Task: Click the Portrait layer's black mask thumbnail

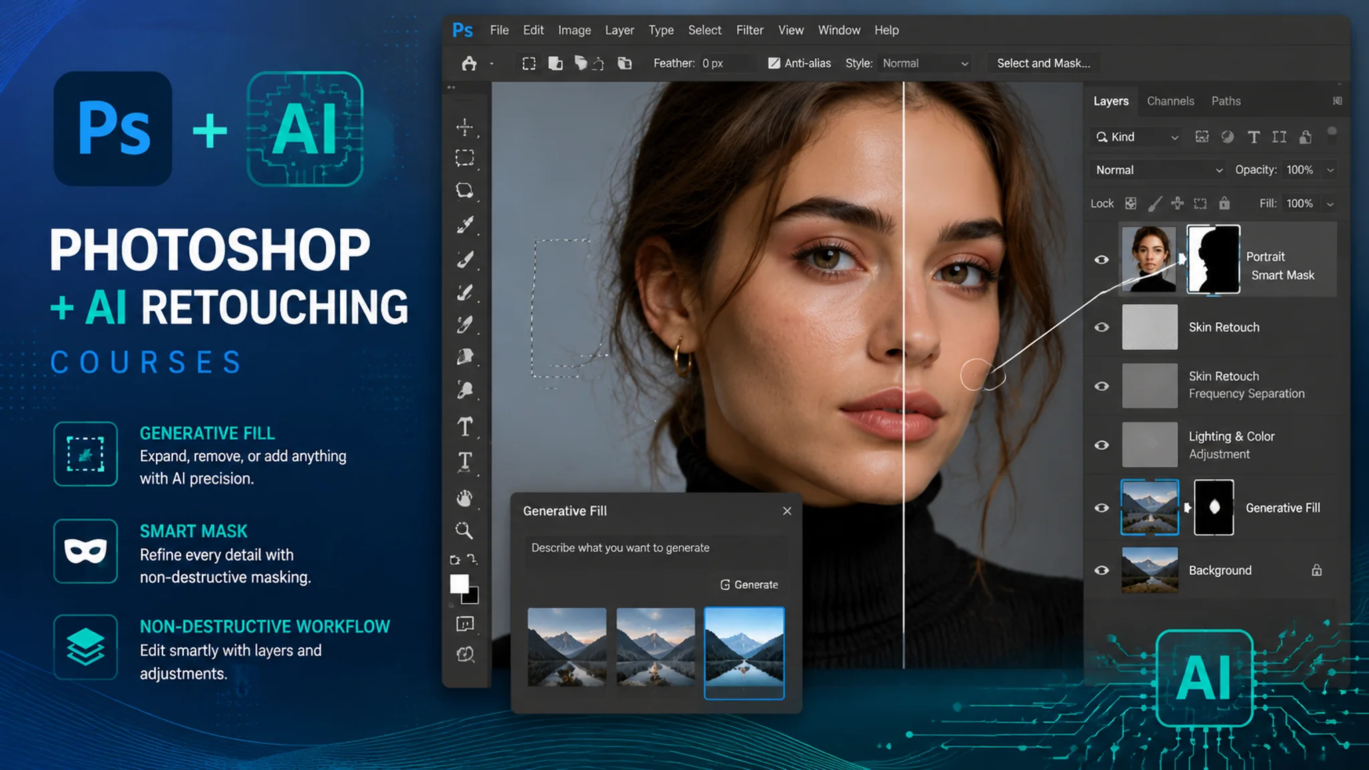Action: tap(1213, 259)
